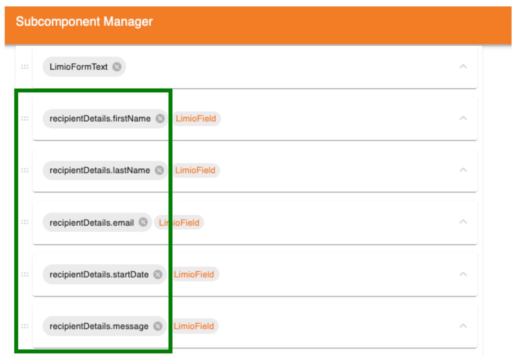Collapse the LimioFormText row
This screenshot has height=362, width=512.
tap(463, 67)
